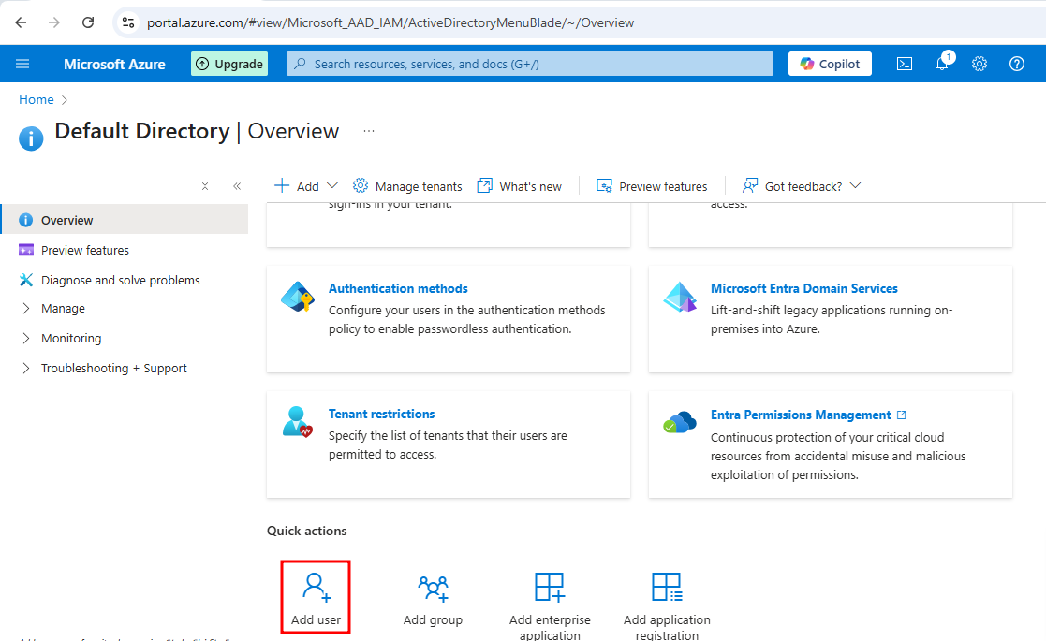Click the Copilot button

pyautogui.click(x=830, y=64)
